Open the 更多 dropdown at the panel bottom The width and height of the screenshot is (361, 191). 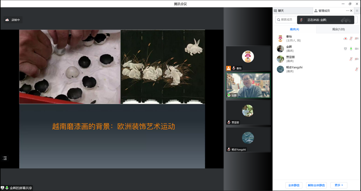339,185
